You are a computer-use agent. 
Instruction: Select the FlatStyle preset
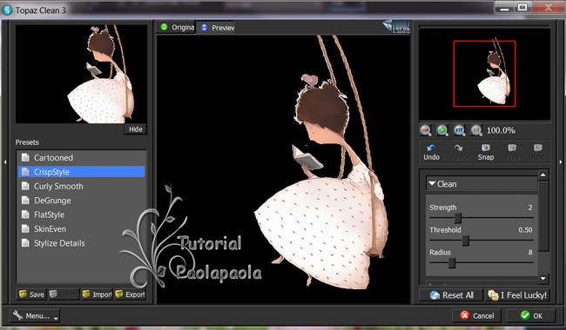pyautogui.click(x=81, y=214)
